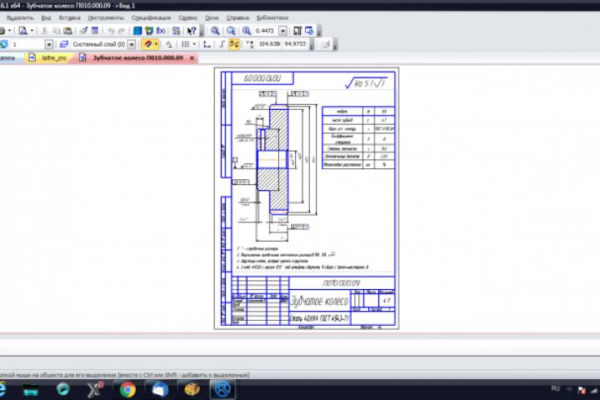Open the Спецификация menu
This screenshot has width=600, height=400.
151,17
